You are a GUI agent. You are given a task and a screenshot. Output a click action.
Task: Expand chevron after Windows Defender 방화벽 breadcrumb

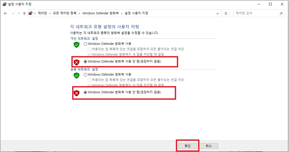click(122, 13)
